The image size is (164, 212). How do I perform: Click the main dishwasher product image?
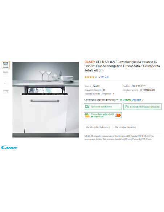coord(46,99)
